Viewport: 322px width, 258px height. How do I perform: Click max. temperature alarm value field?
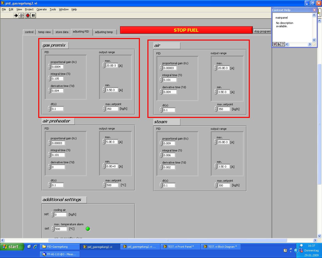tap(61, 229)
